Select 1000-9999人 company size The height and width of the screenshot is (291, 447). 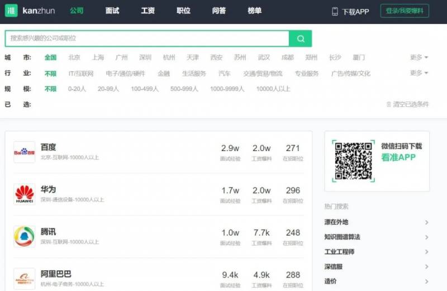[x=227, y=89]
